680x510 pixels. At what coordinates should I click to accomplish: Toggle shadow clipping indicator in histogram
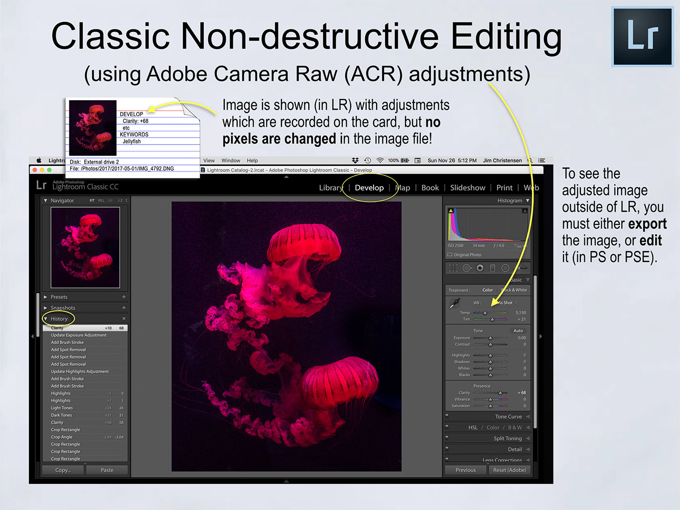click(451, 211)
